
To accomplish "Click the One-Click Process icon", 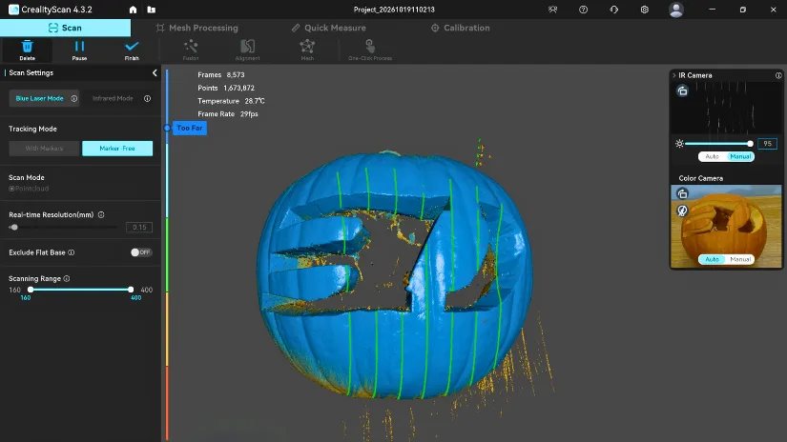I will coord(370,47).
